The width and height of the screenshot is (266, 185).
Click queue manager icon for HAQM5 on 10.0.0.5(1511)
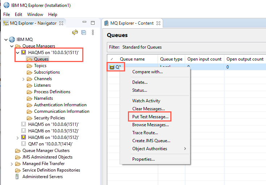pos(24,52)
